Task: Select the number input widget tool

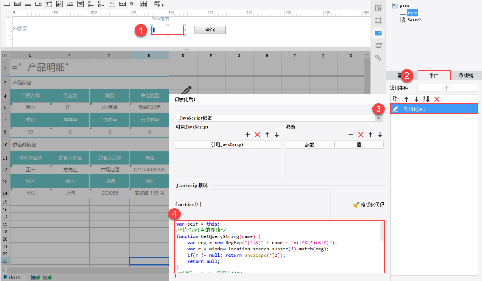Action: (x=70, y=4)
